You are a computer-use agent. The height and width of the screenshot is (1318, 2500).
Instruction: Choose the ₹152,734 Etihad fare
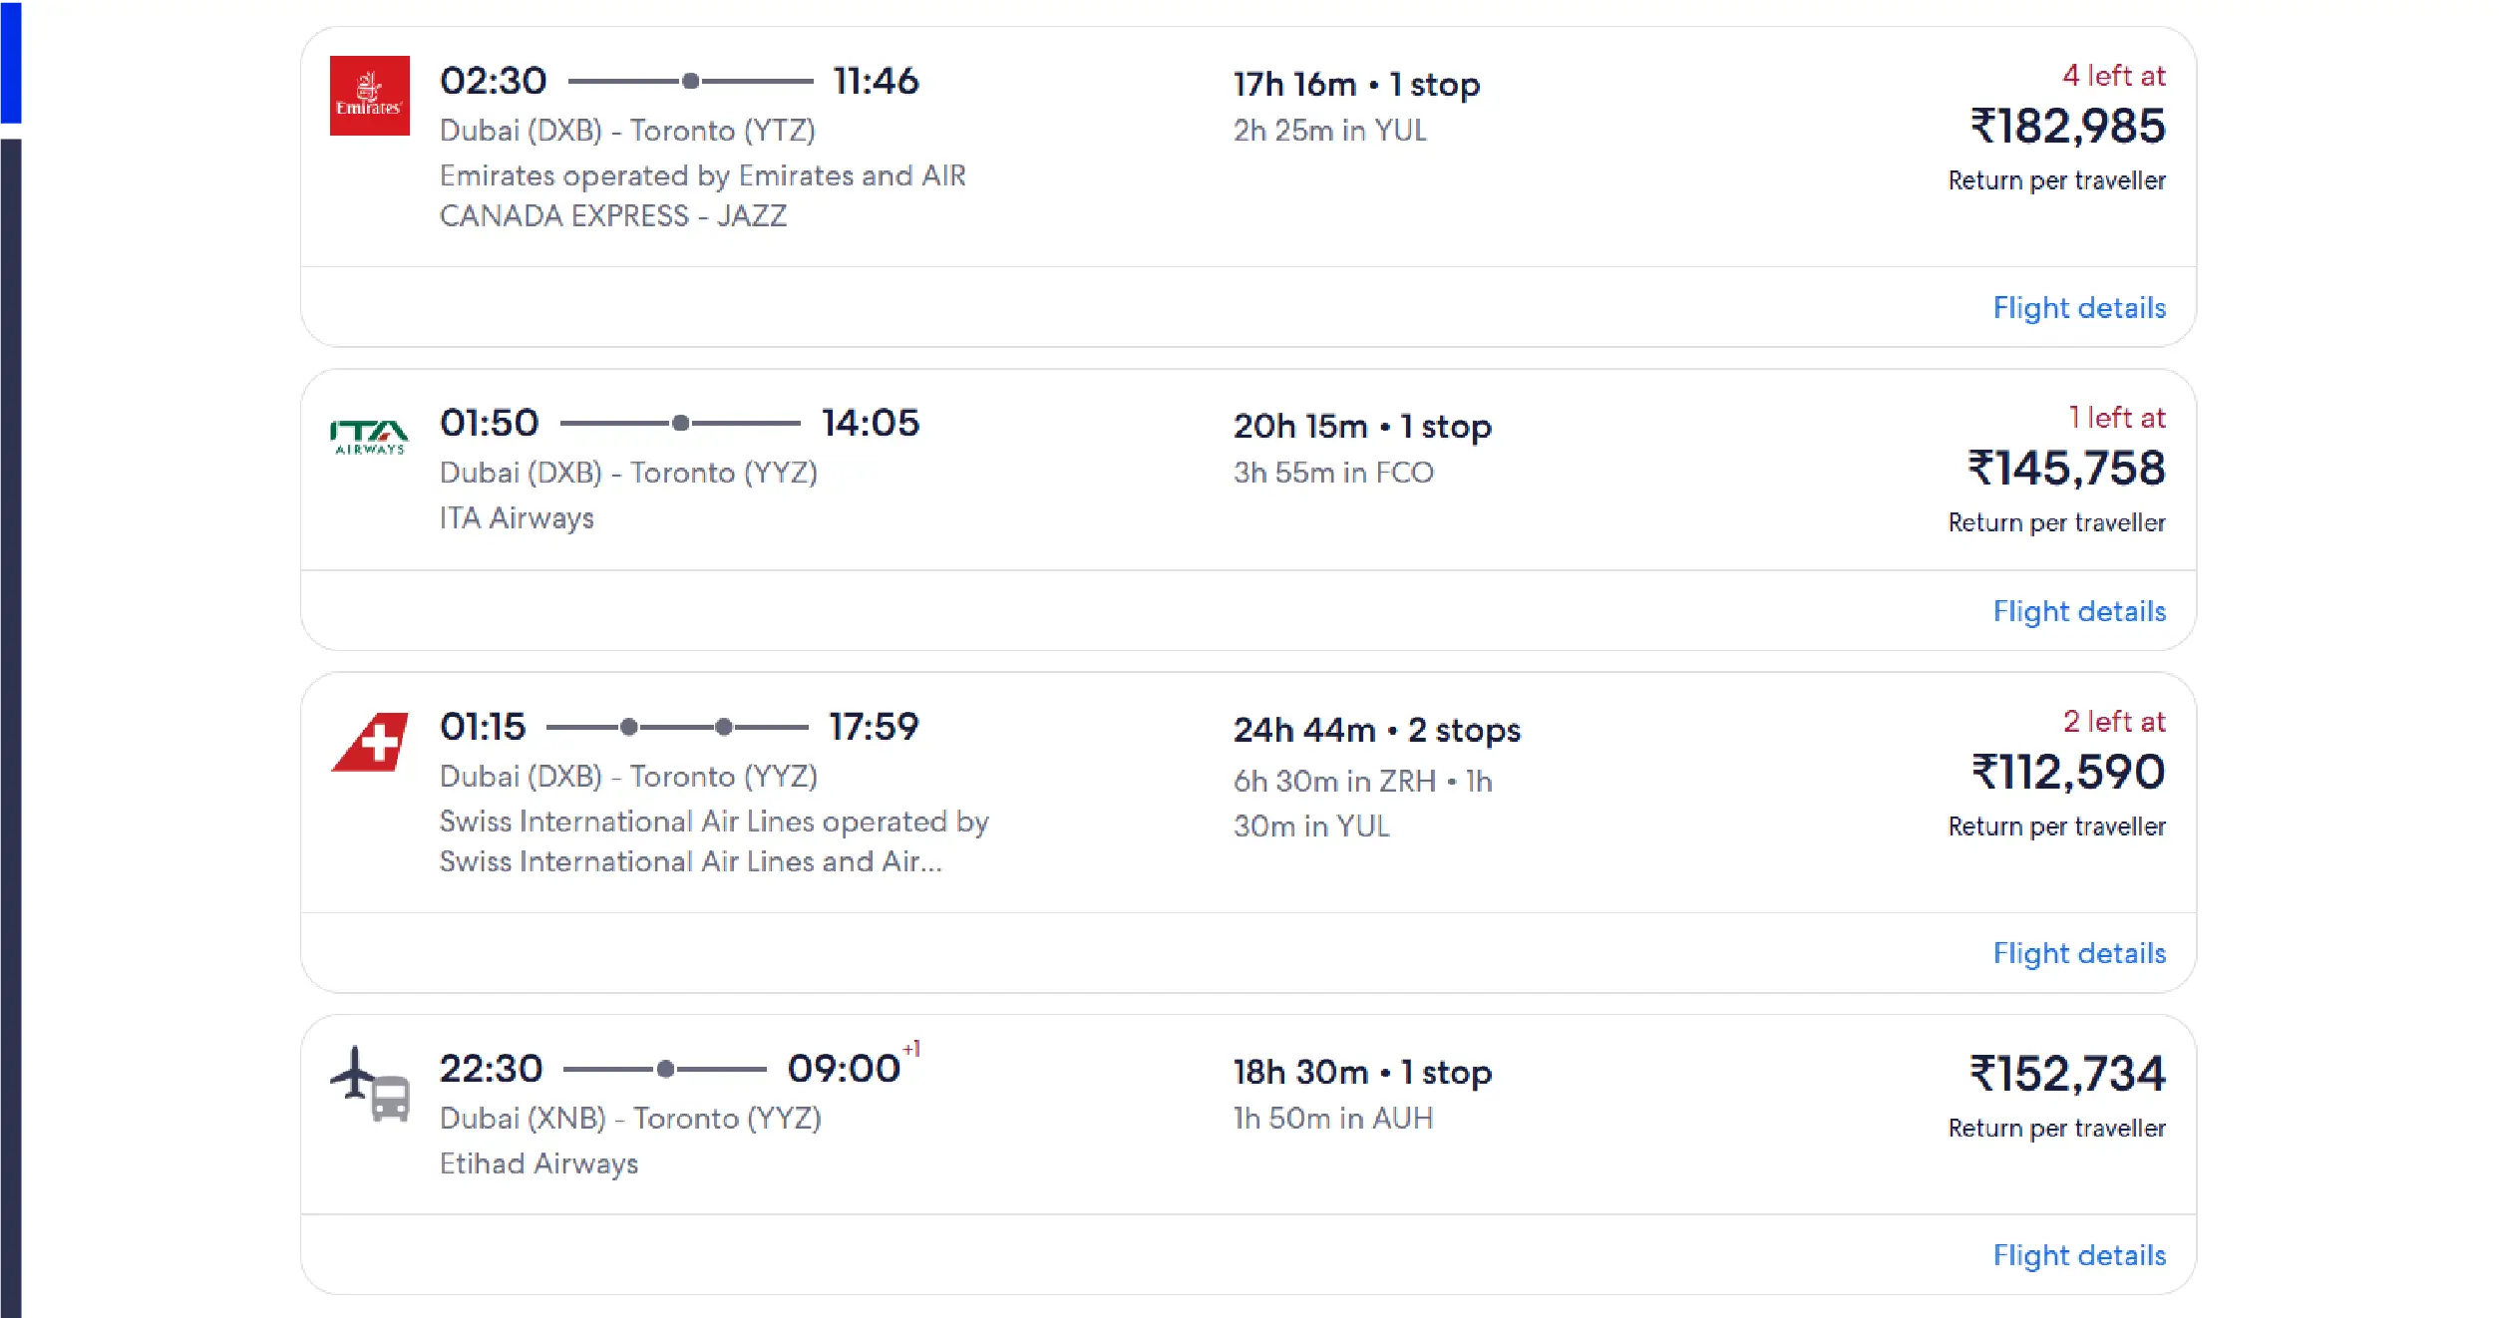(2067, 1075)
